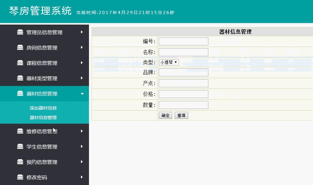Screen dimensions: 313x185
Task: Click stack icon beside 预约信息管理
Action: tap(20, 162)
